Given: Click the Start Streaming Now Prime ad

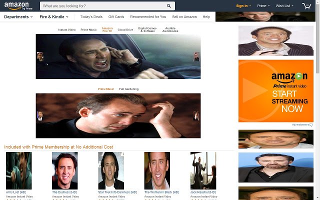Looking at the screenshot, I should click(x=276, y=91).
